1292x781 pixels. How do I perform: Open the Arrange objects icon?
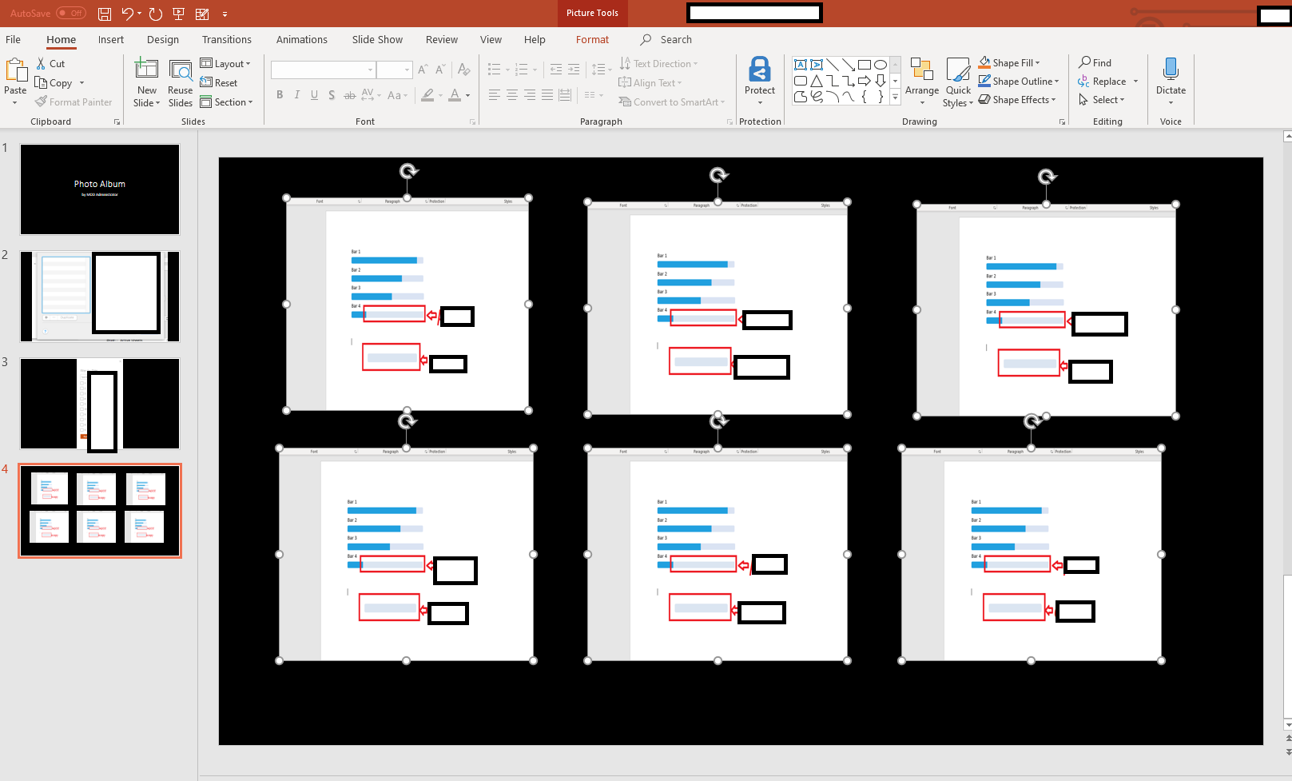coord(922,70)
